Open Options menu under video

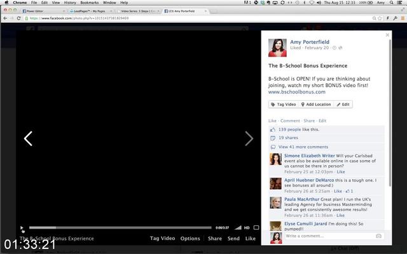190,239
